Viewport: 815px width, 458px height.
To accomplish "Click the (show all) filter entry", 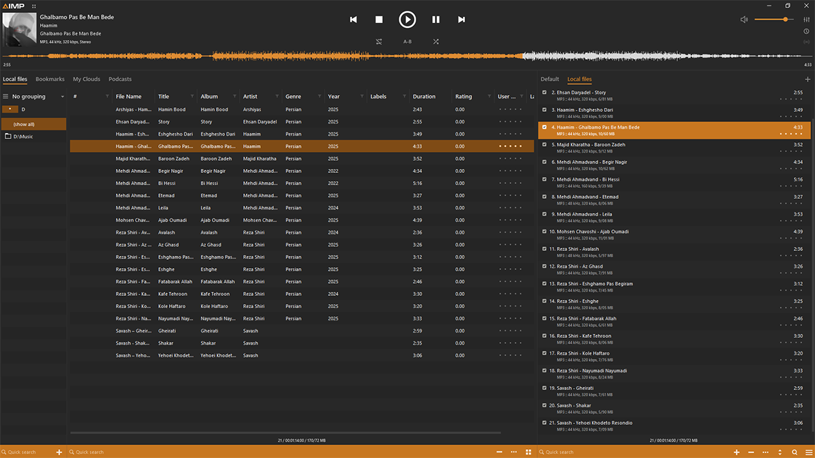I will [x=34, y=124].
